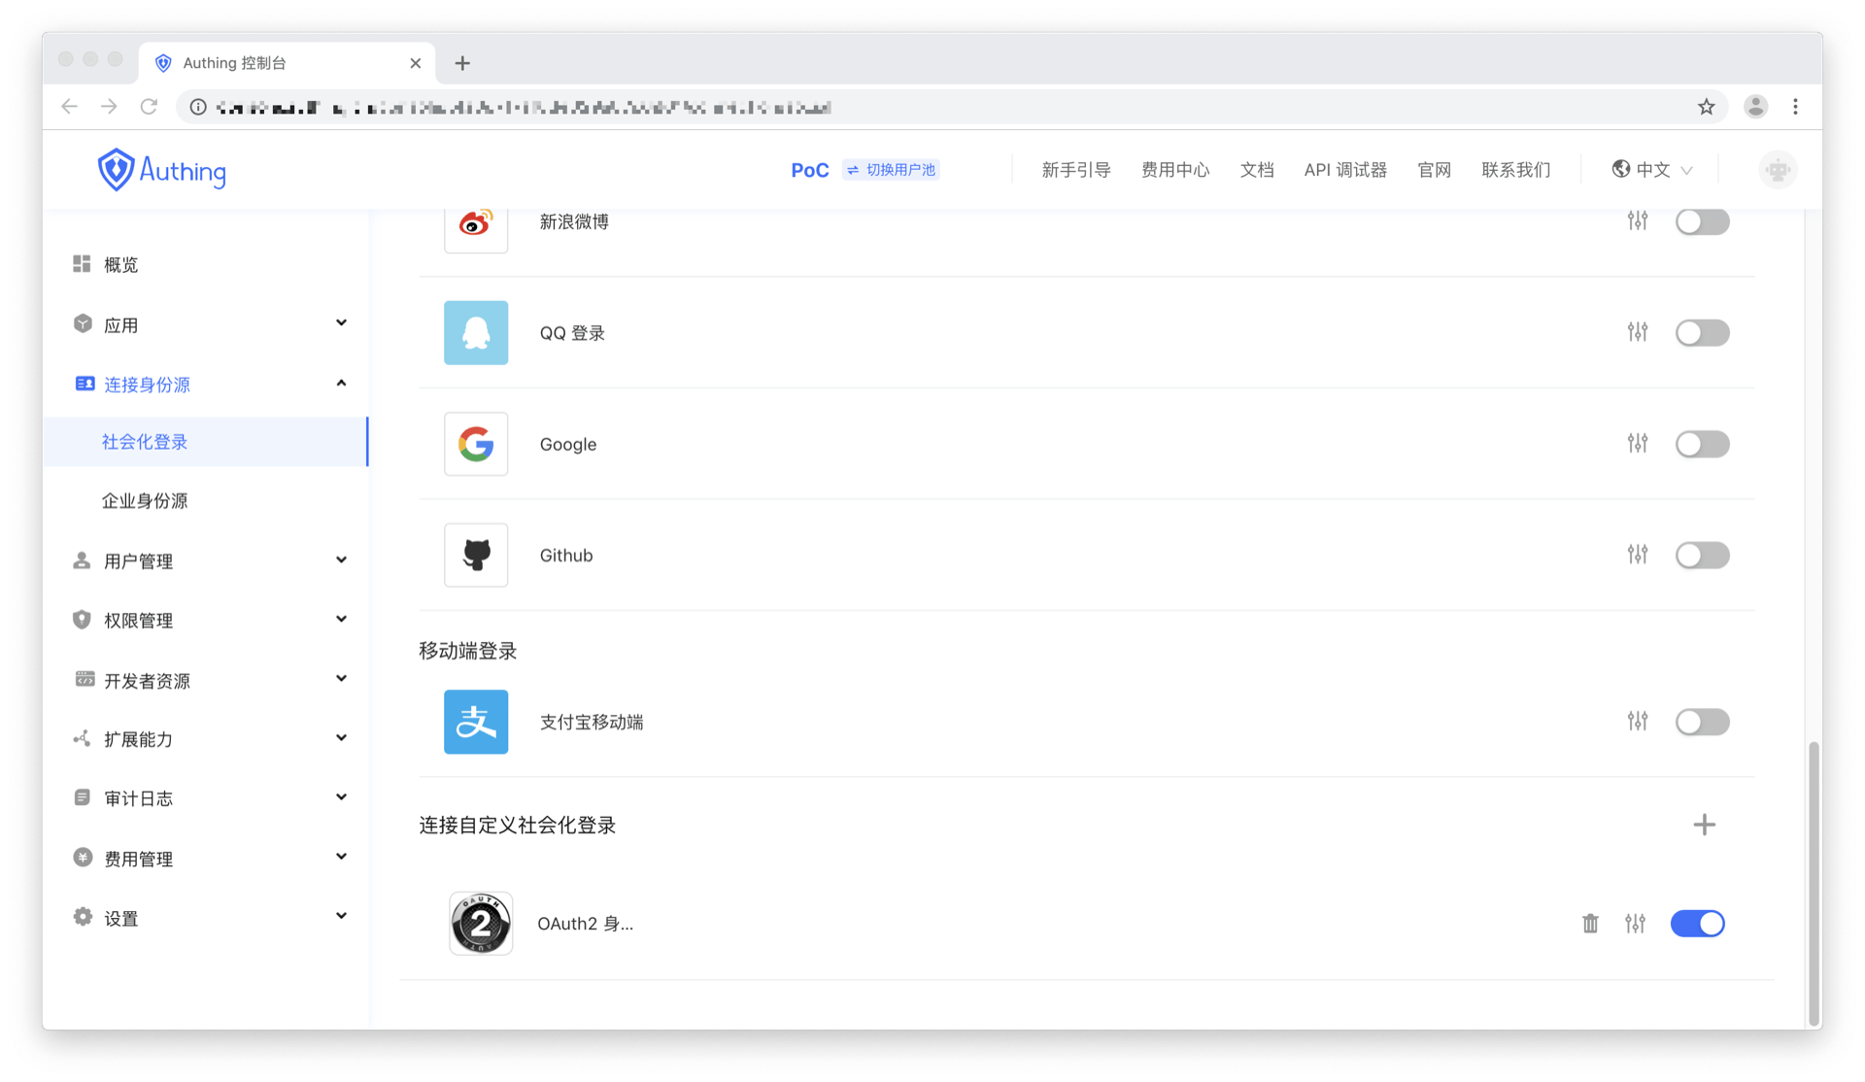Click the Github octocat logo
The image size is (1865, 1082).
(476, 555)
